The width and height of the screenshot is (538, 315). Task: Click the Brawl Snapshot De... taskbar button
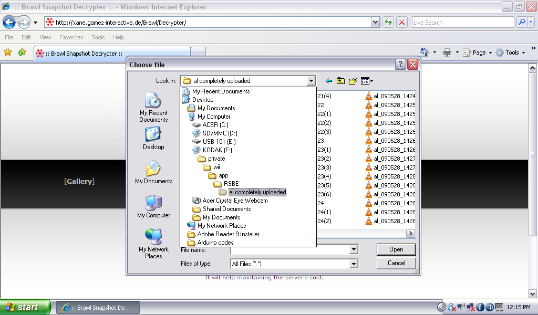click(98, 308)
